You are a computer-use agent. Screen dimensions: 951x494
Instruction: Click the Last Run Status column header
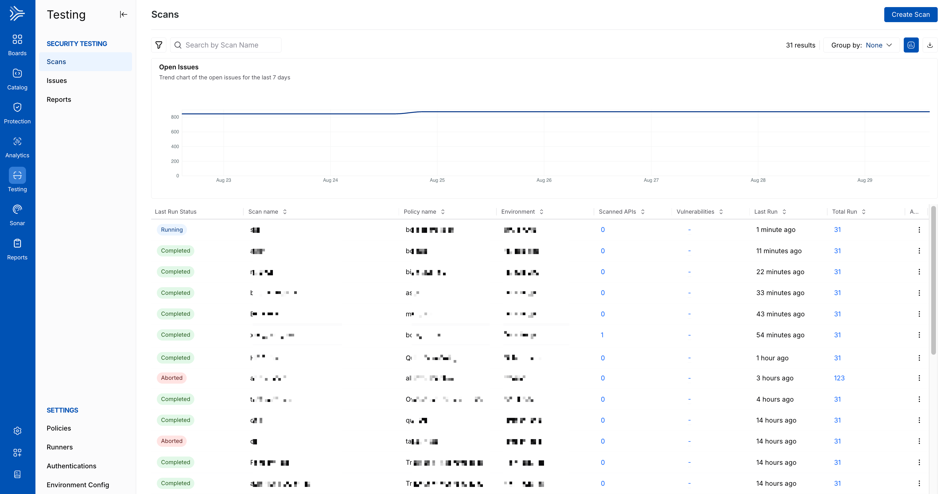pyautogui.click(x=175, y=211)
